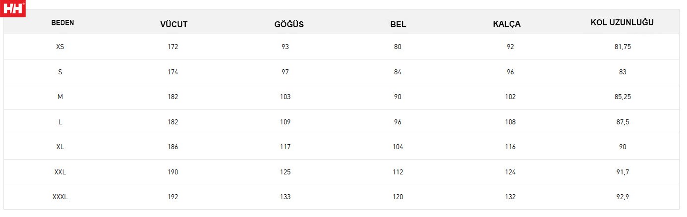687x217 pixels.
Task: Click the S size row label
Action: [60, 72]
